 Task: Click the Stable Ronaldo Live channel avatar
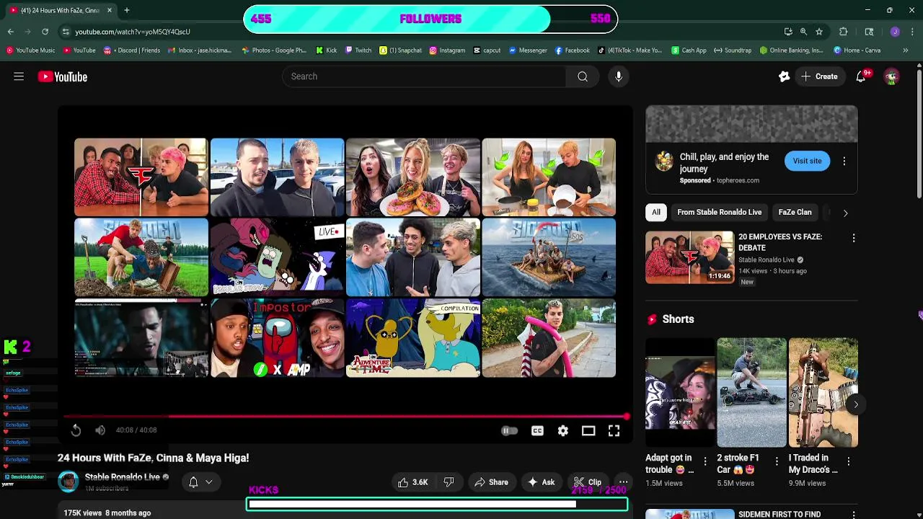[69, 482]
